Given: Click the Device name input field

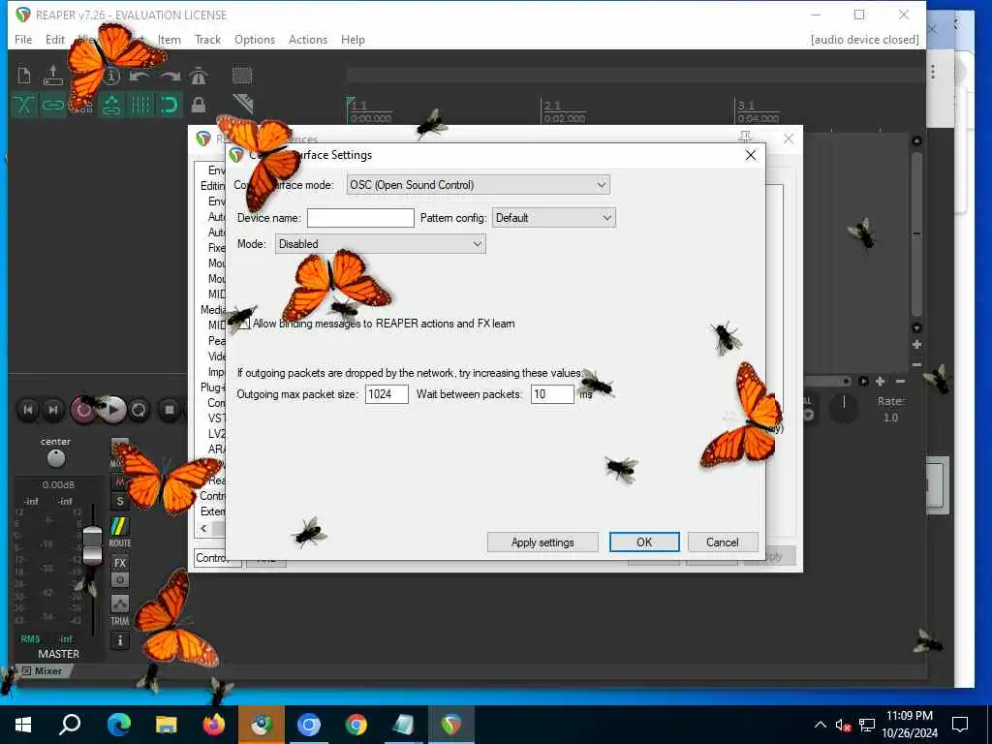Looking at the screenshot, I should (x=360, y=218).
